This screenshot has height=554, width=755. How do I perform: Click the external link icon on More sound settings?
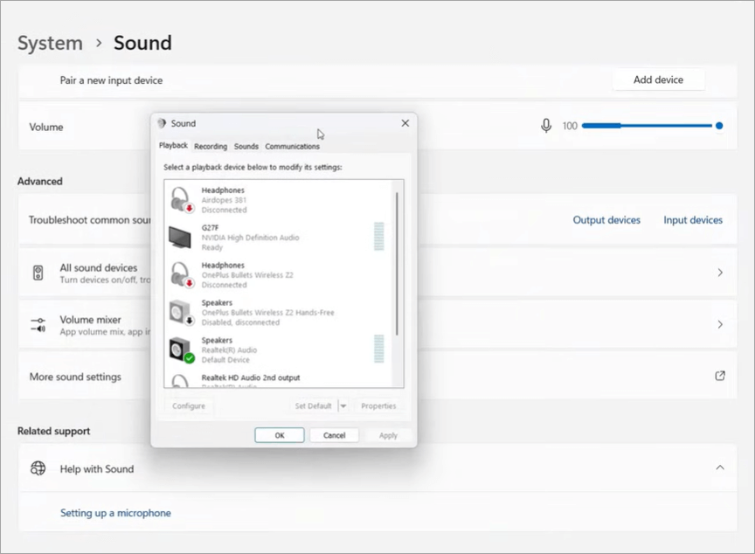(719, 375)
